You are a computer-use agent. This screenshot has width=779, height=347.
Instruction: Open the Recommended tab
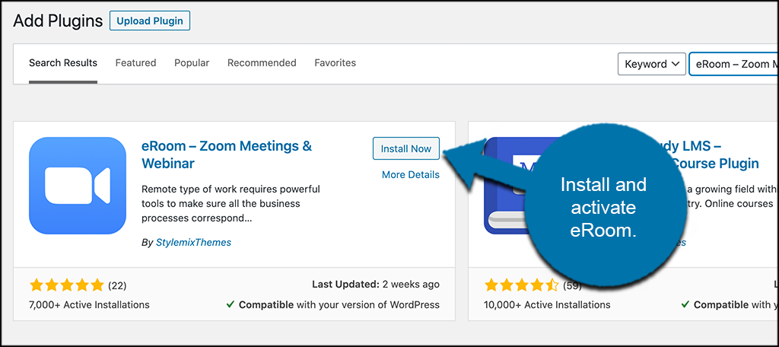tap(262, 63)
